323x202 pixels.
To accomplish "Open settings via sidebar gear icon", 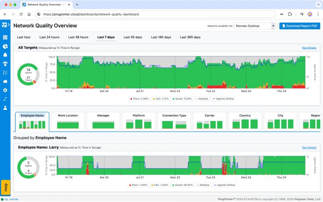I will (5, 90).
